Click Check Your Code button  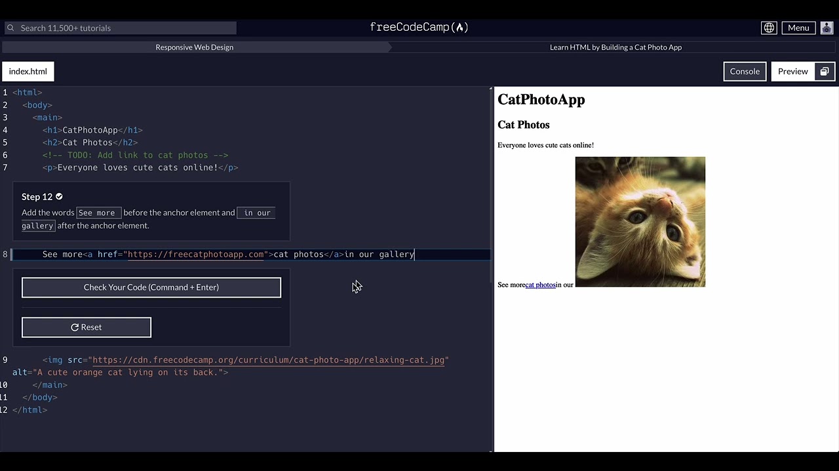click(151, 287)
